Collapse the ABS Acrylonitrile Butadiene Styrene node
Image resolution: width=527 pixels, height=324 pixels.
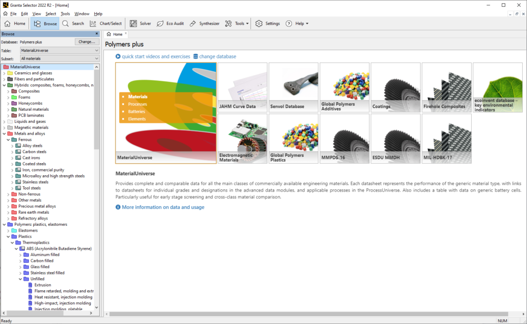16,249
